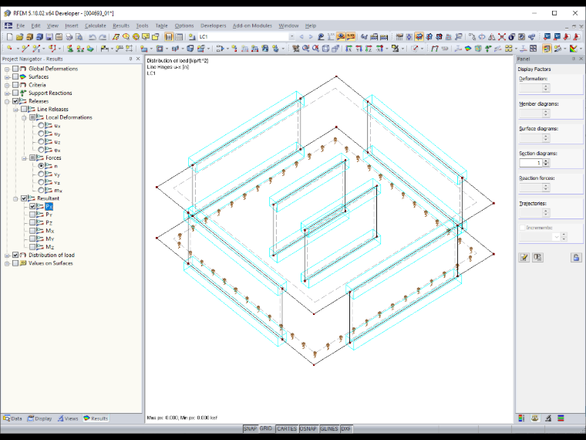Click the Redo arrow icon

click(x=103, y=37)
